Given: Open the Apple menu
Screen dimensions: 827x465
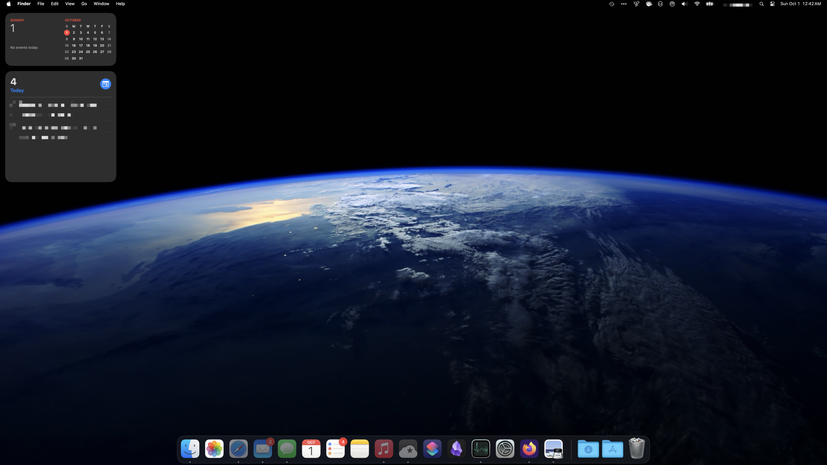Looking at the screenshot, I should click(x=9, y=4).
